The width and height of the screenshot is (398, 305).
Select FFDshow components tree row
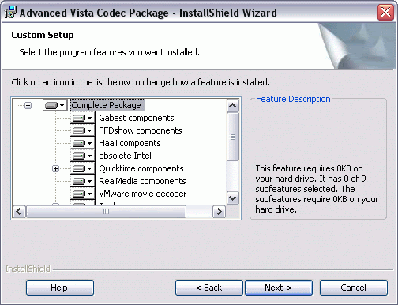pos(141,130)
